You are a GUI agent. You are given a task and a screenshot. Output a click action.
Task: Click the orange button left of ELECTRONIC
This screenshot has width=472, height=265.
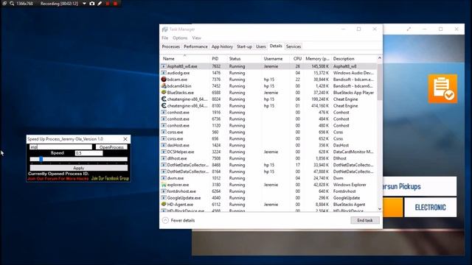tap(393, 208)
